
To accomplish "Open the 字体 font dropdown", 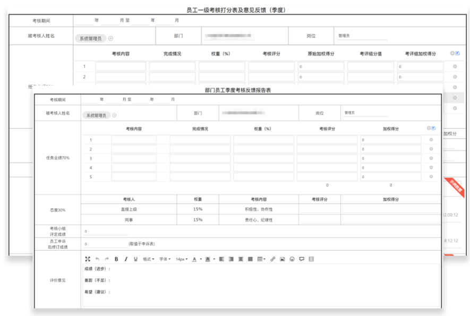I will (x=165, y=259).
